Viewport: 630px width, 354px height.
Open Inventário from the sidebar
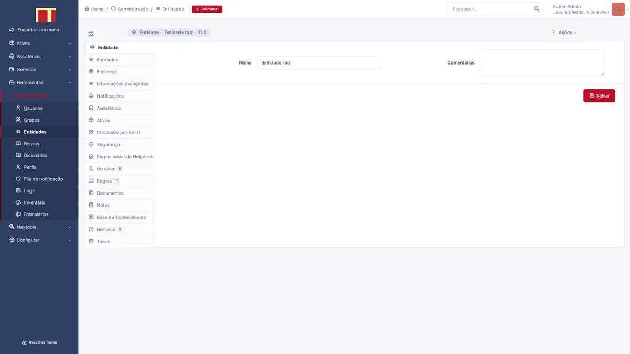point(35,202)
